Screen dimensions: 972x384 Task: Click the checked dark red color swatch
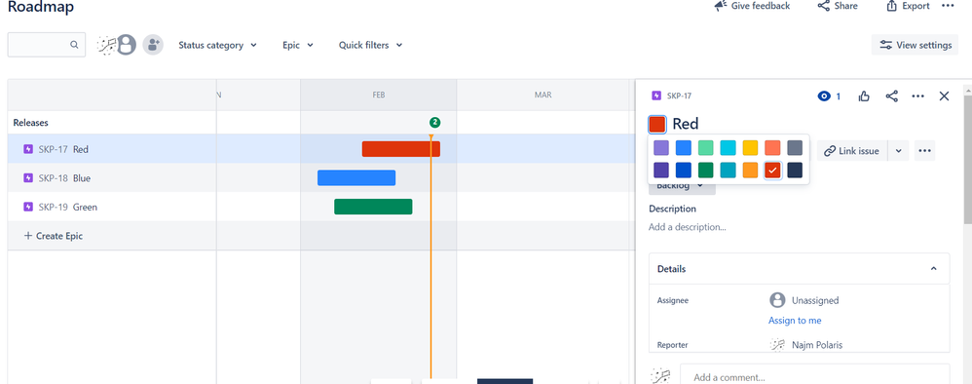point(772,170)
